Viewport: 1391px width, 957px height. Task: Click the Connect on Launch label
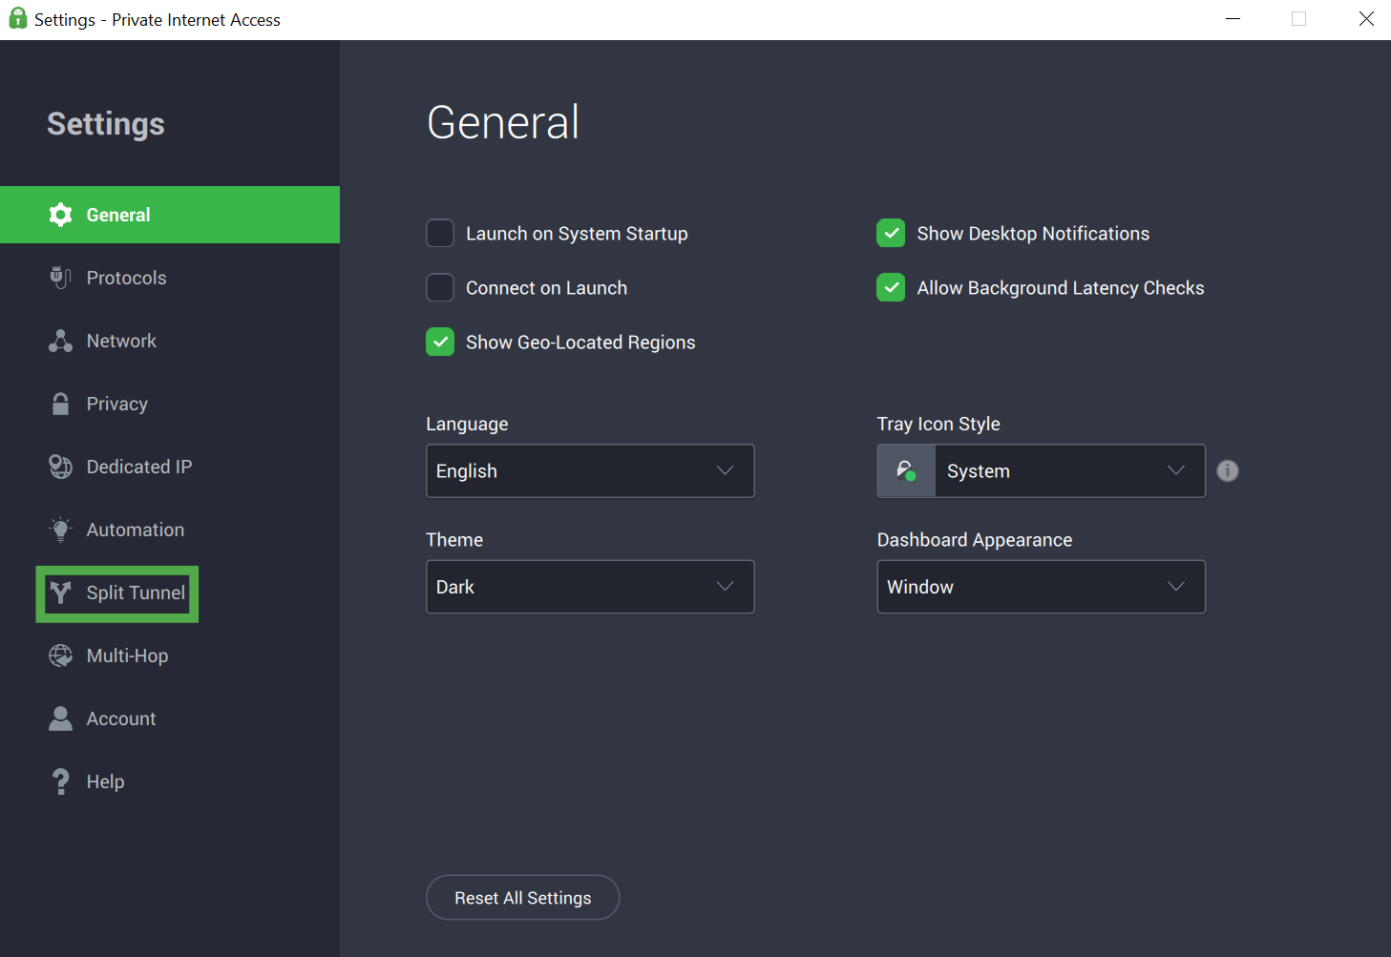pyautogui.click(x=546, y=288)
